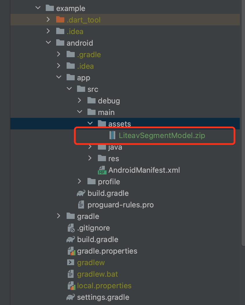The height and width of the screenshot is (305, 245).
Task: Click the gradle.properties file icon
Action: [x=71, y=251]
